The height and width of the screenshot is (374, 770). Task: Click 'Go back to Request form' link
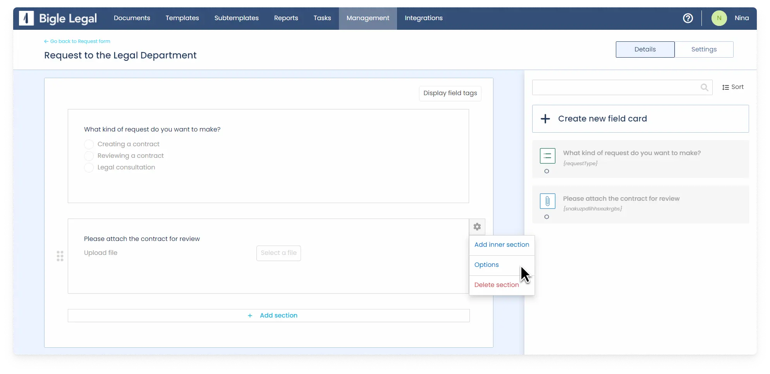point(80,41)
